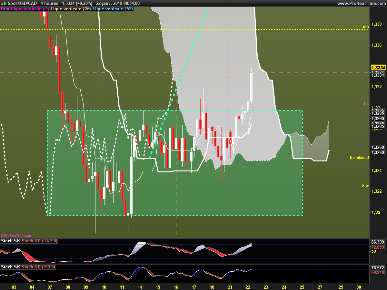Select the 'h4' horizontal line label
Screen dimensions: 387x290
[366, 104]
